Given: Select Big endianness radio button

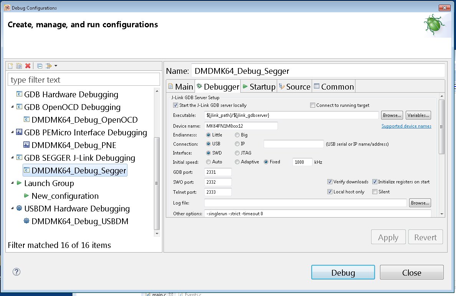Looking at the screenshot, I should coord(237,135).
